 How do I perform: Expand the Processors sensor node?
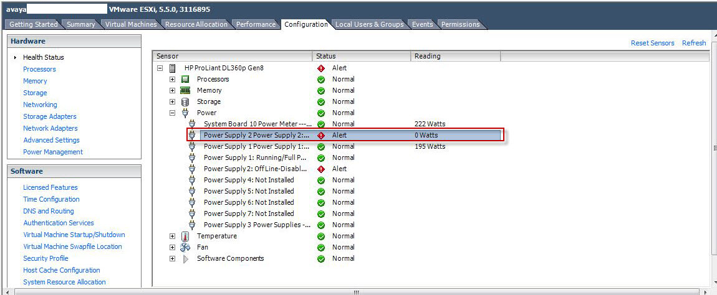click(x=172, y=80)
